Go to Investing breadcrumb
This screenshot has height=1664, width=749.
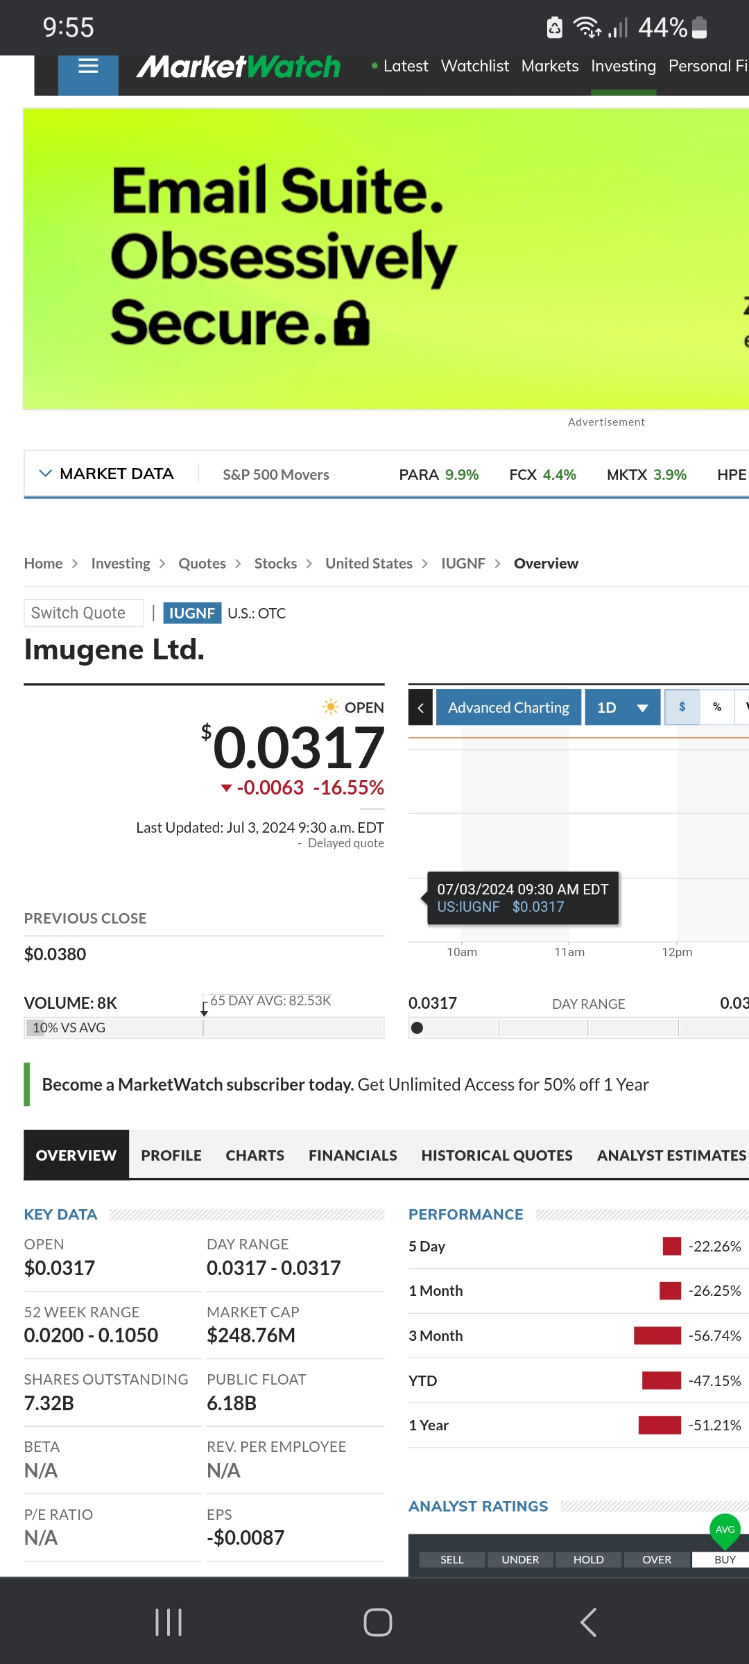click(x=121, y=564)
